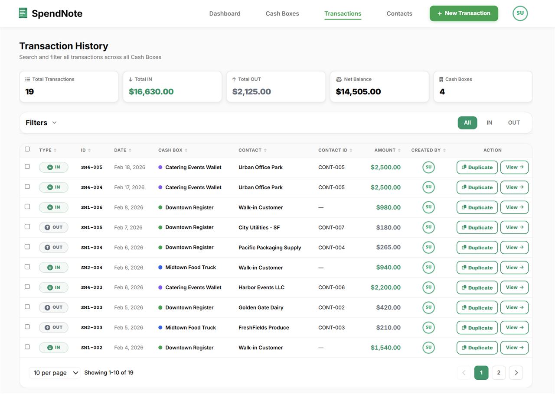
Task: Go to page 2 of results
Action: click(498, 372)
